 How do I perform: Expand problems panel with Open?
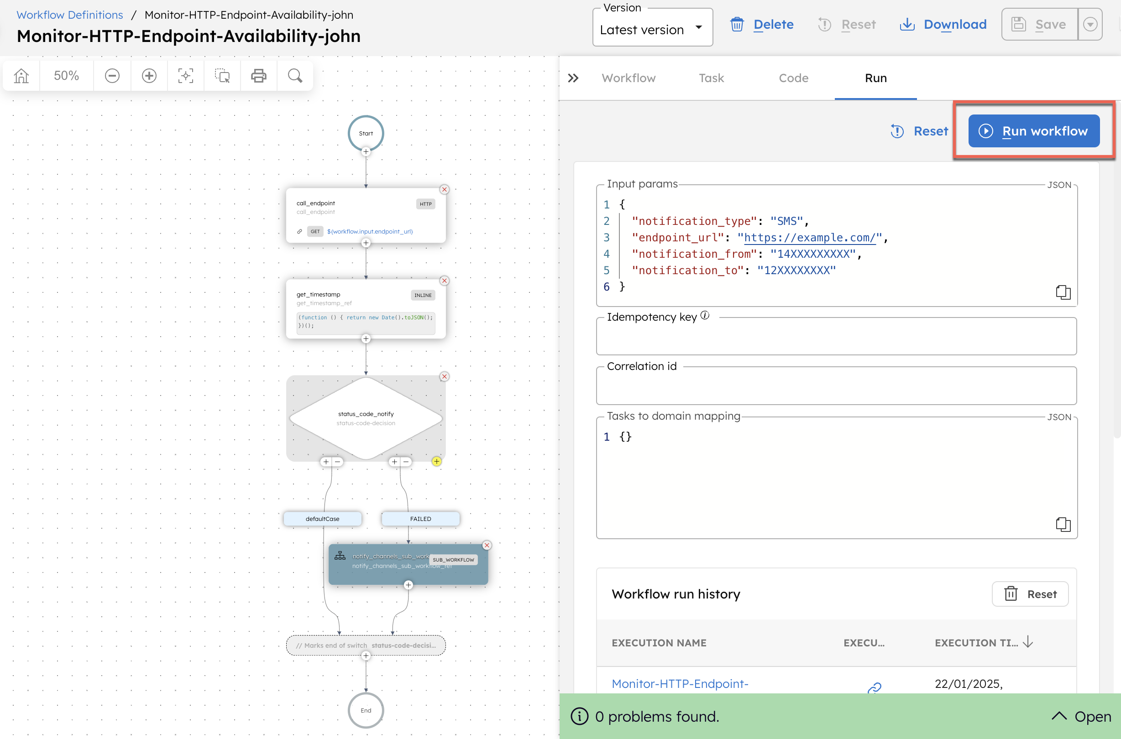[x=1081, y=716]
